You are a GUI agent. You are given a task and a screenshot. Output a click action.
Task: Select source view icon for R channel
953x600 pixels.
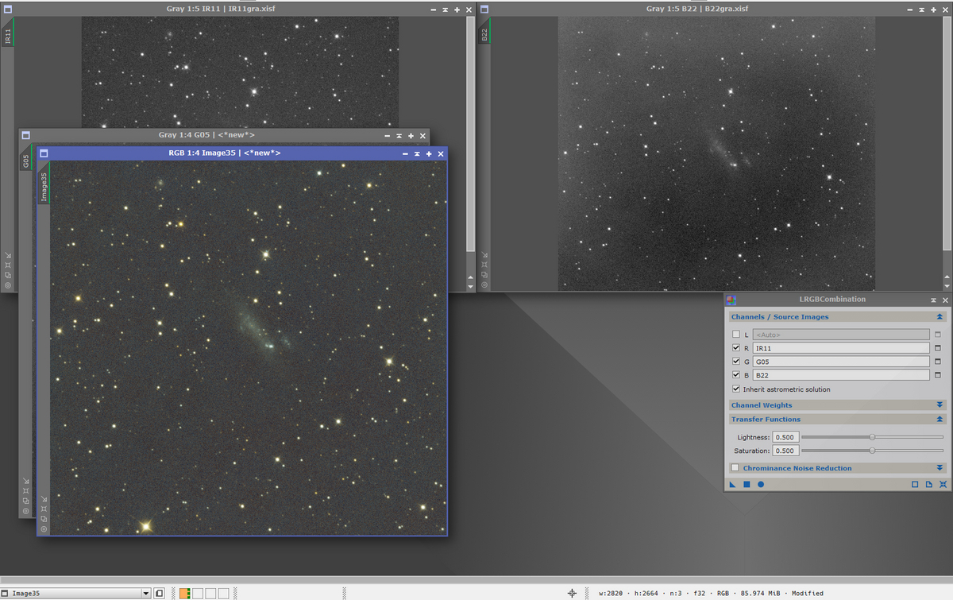938,348
